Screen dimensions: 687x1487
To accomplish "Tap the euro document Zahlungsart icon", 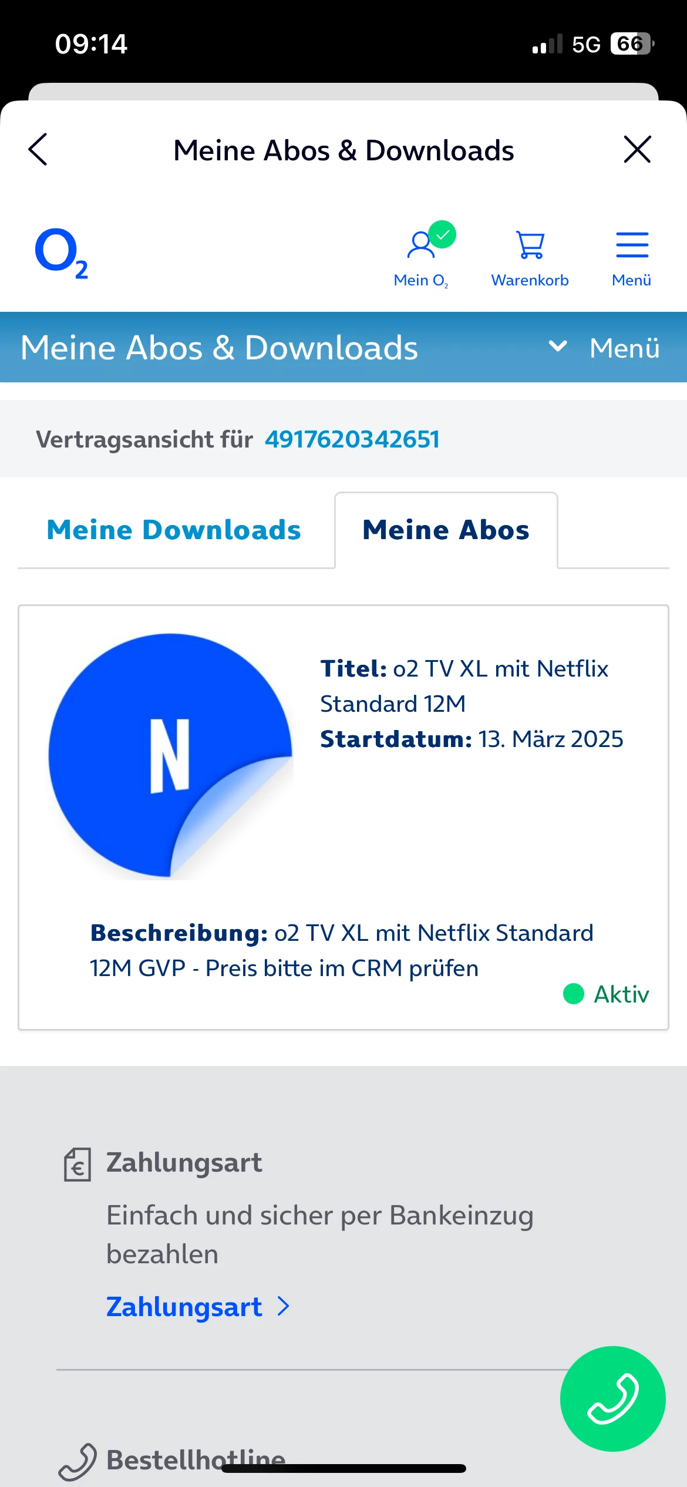I will [x=78, y=1164].
